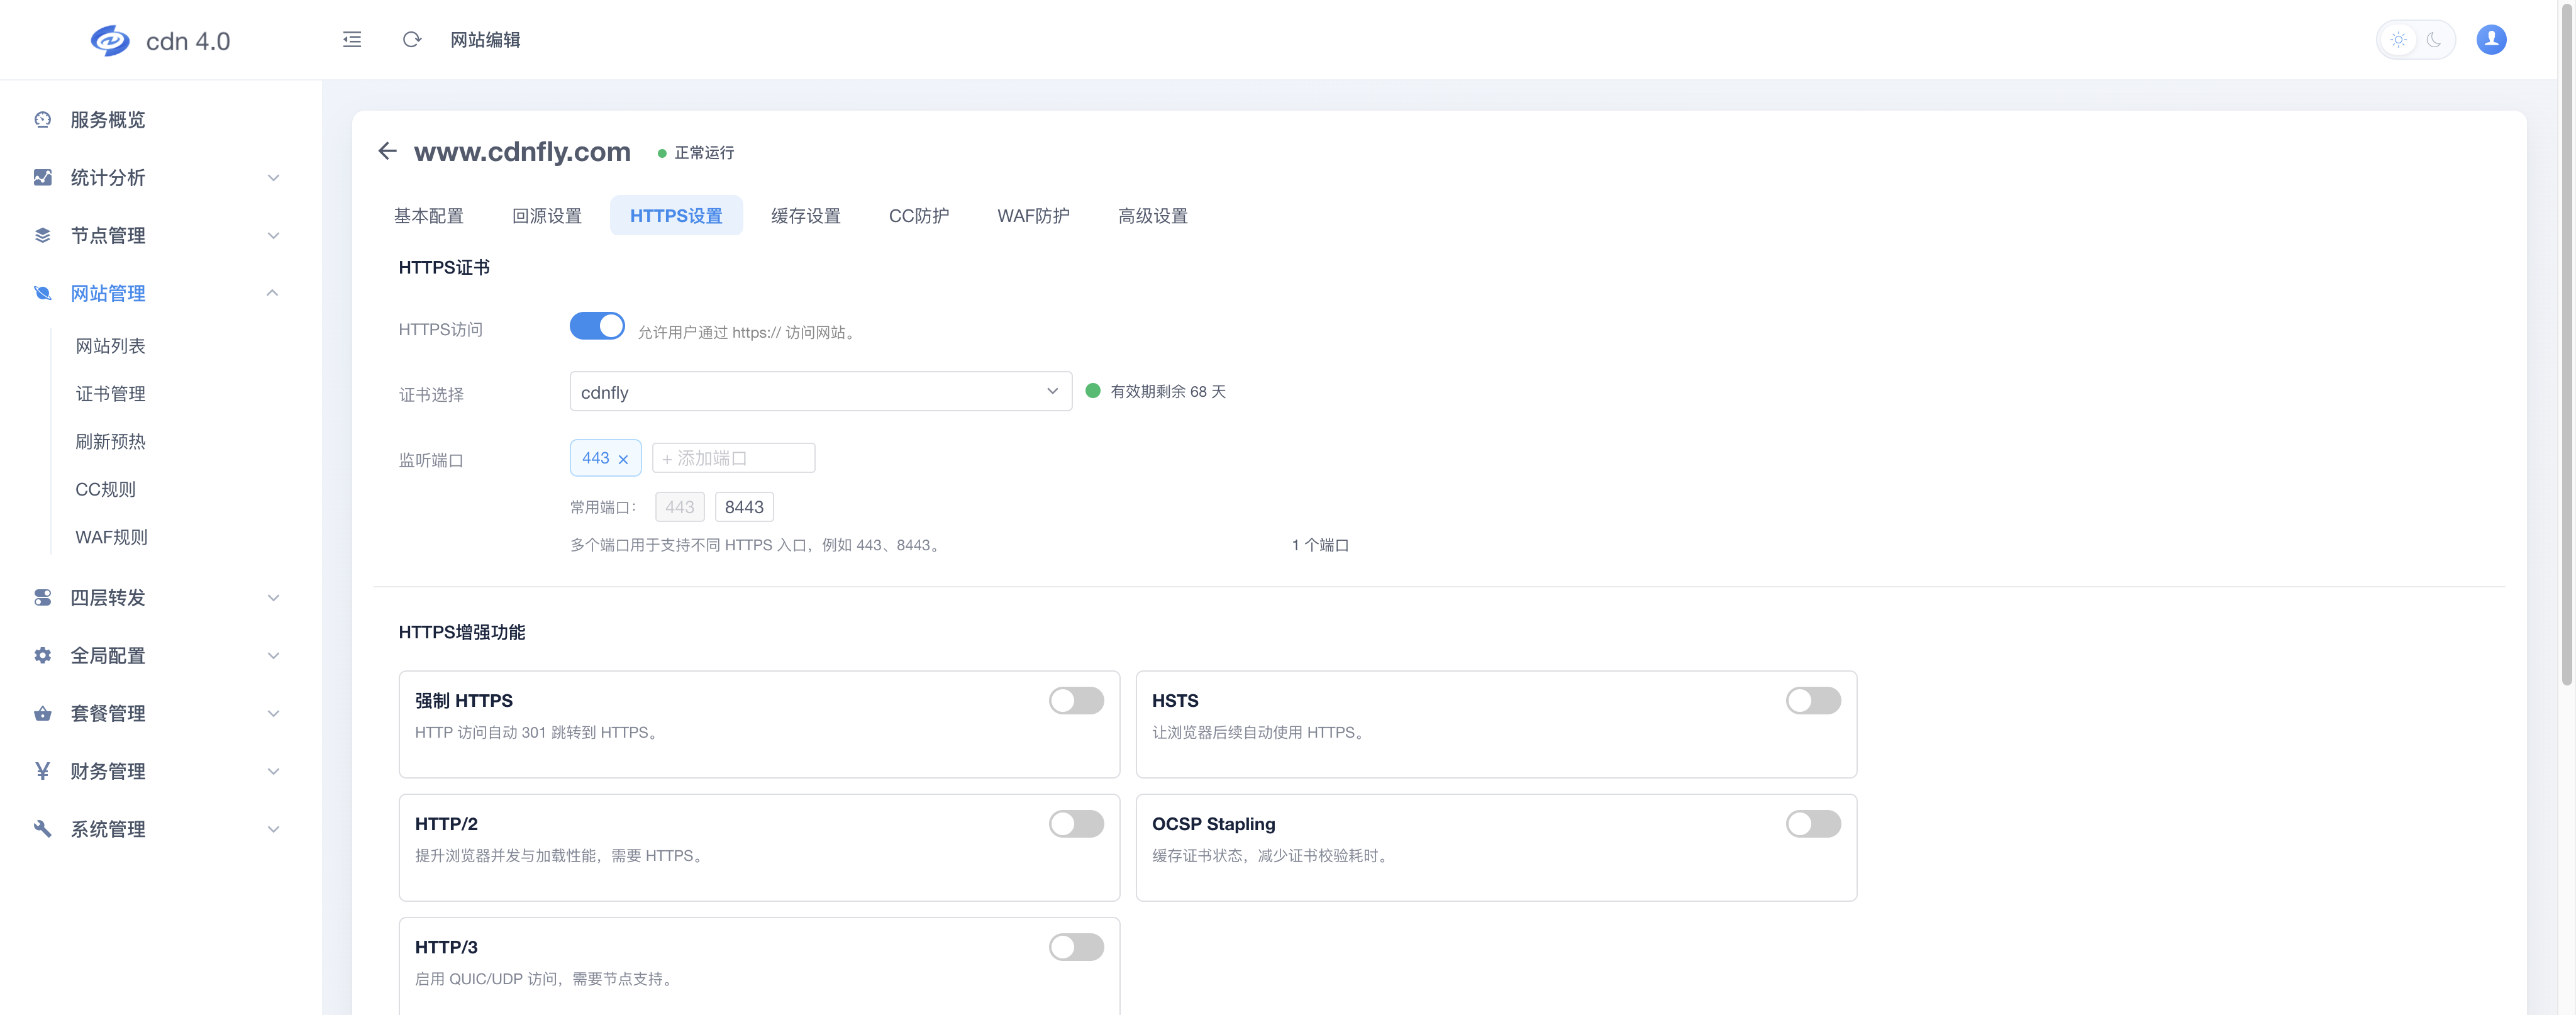2576x1015 pixels.
Task: Click the 全局配置 gear icon
Action: (42, 656)
